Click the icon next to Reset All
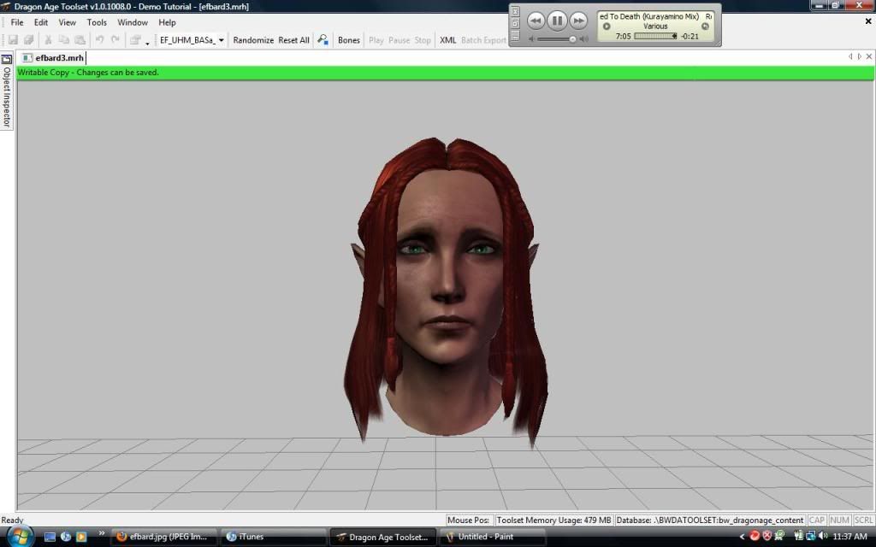This screenshot has width=876, height=547. point(323,40)
